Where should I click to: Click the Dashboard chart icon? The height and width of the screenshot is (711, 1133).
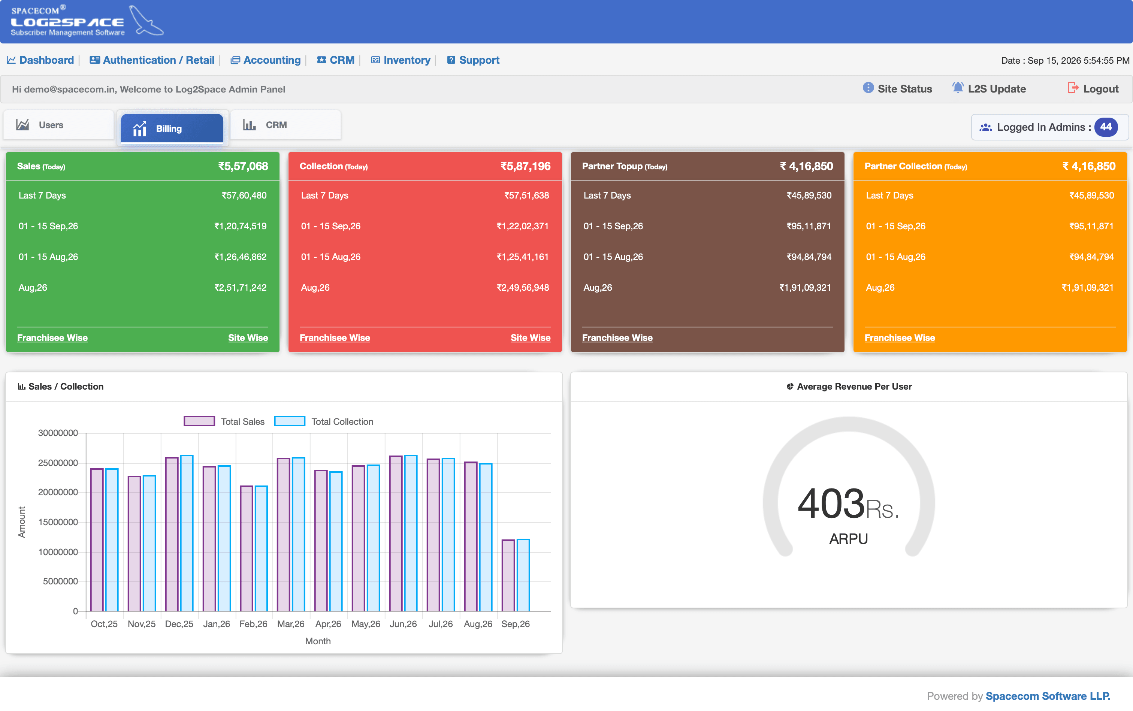click(x=11, y=60)
